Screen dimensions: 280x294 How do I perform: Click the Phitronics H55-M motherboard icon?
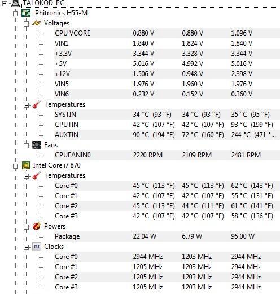26,13
